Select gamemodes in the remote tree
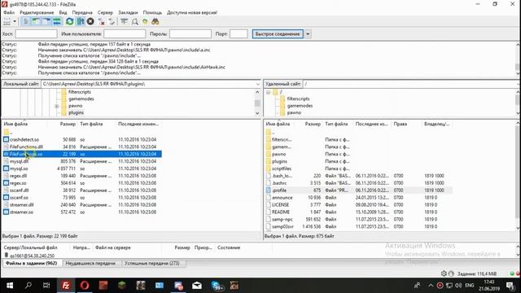Screen dimensions: 521x293 pyautogui.click(x=300, y=106)
